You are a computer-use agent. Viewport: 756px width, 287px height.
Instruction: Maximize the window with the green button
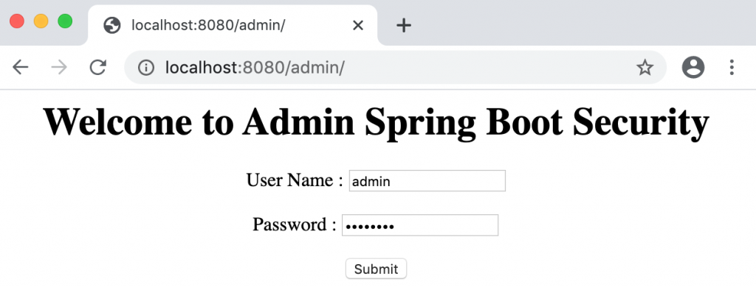[65, 21]
